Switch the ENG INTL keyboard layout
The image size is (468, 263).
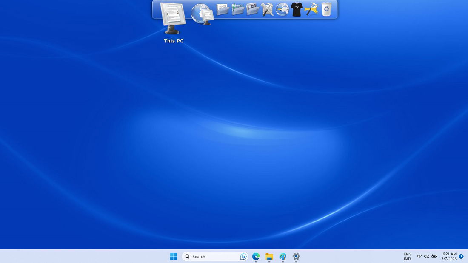click(x=407, y=256)
